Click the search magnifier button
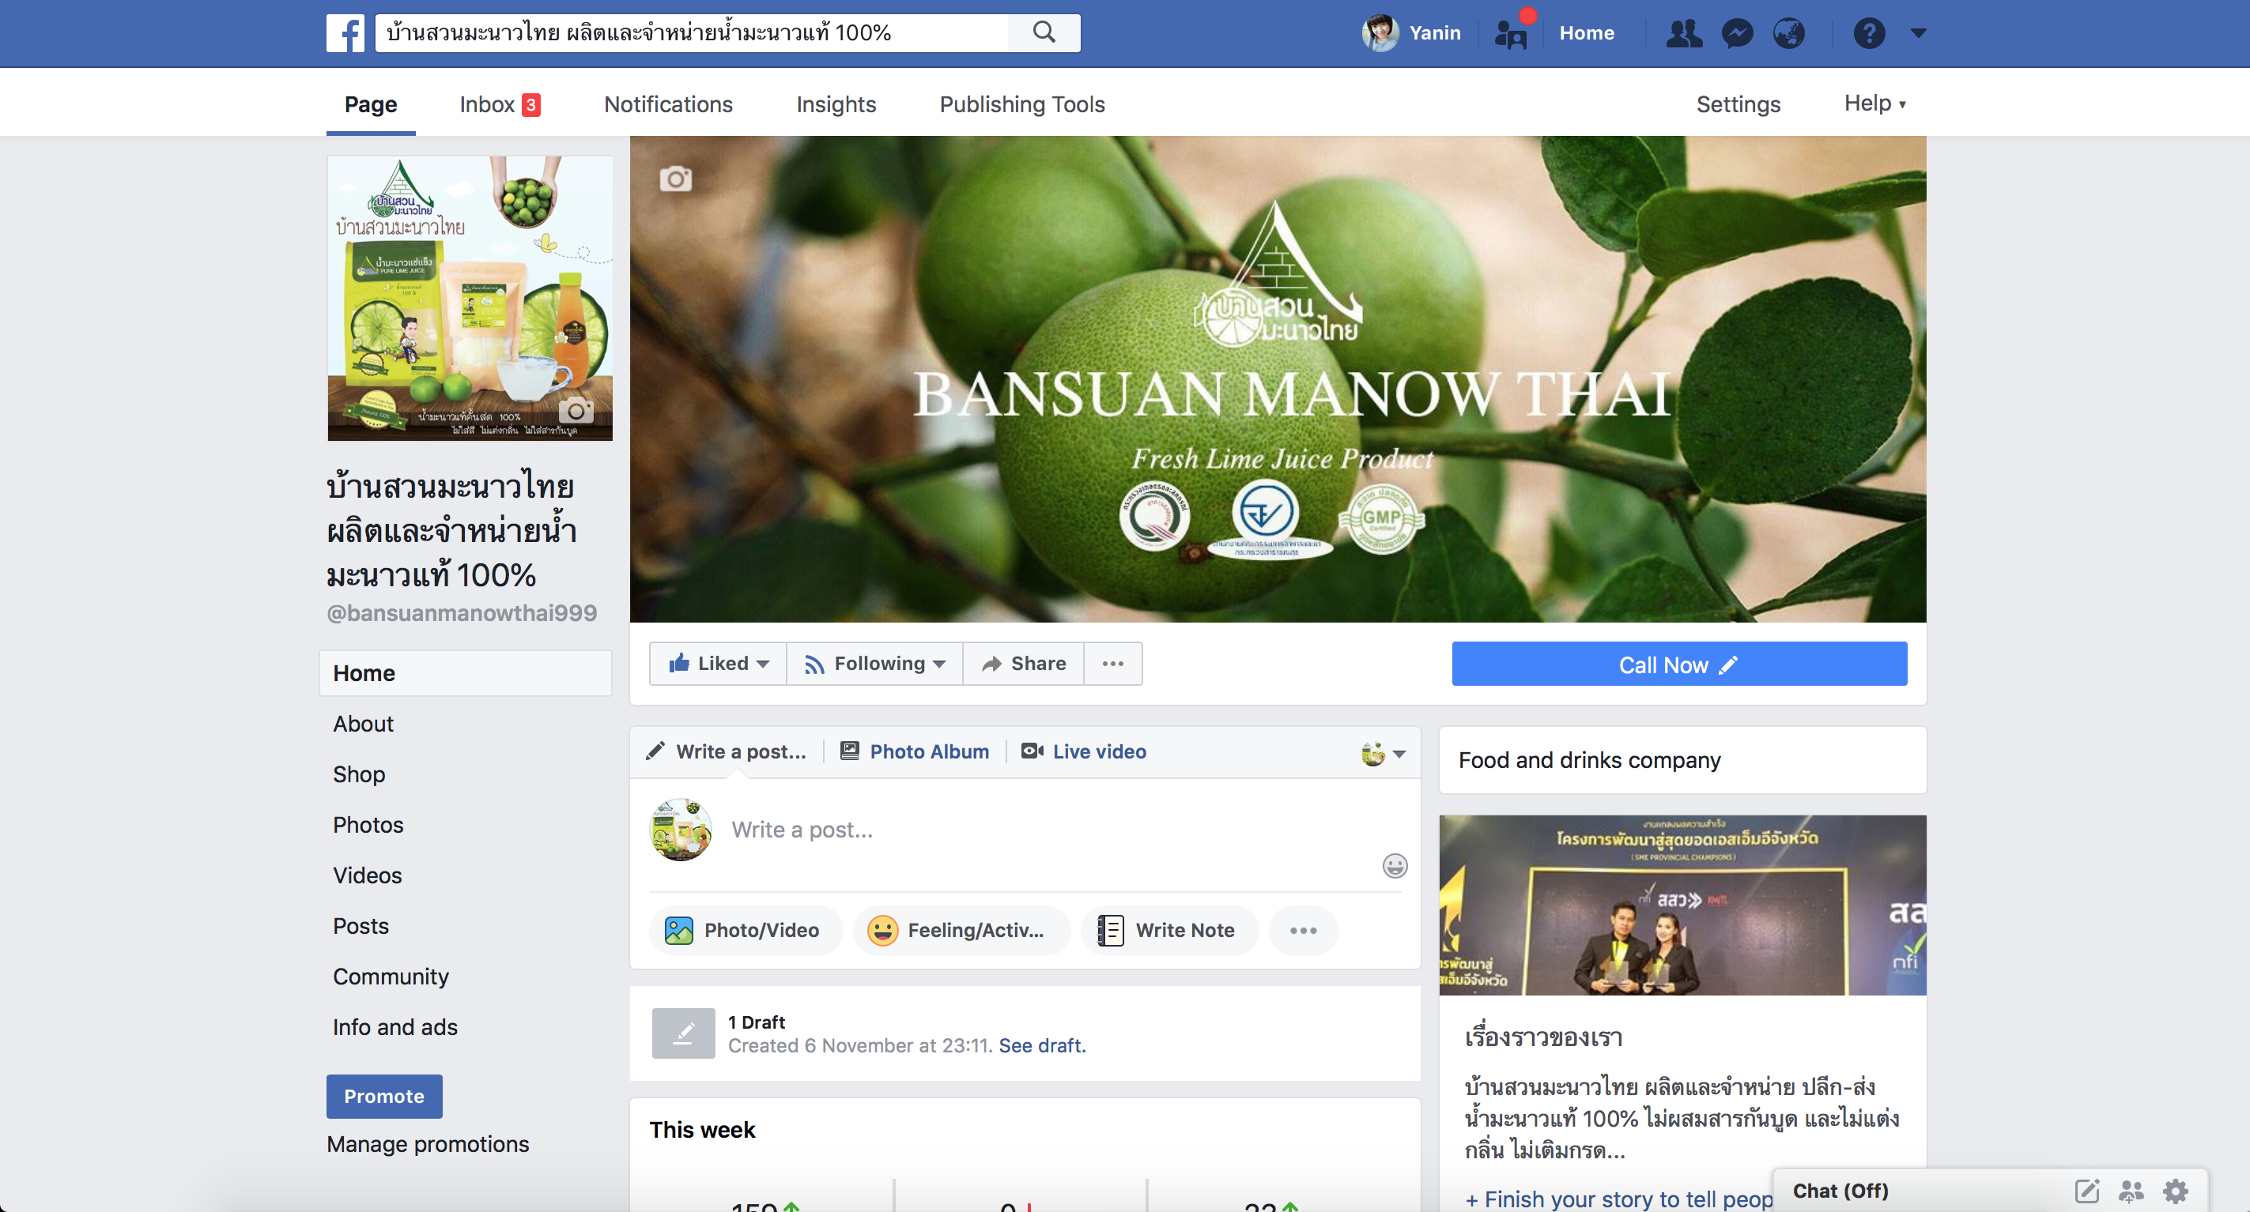 (x=1044, y=33)
